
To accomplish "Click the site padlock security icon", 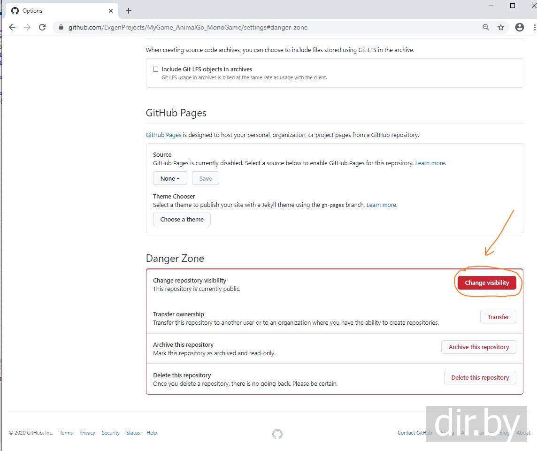I will (x=61, y=27).
